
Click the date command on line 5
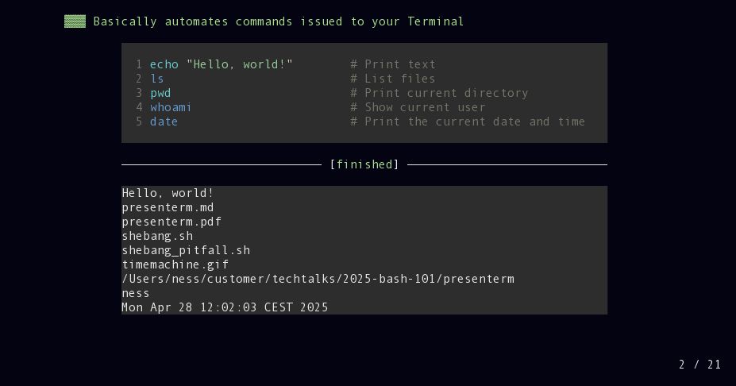click(x=164, y=122)
